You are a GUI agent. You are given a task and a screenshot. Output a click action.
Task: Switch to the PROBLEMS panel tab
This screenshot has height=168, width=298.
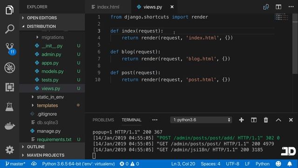[103, 120]
